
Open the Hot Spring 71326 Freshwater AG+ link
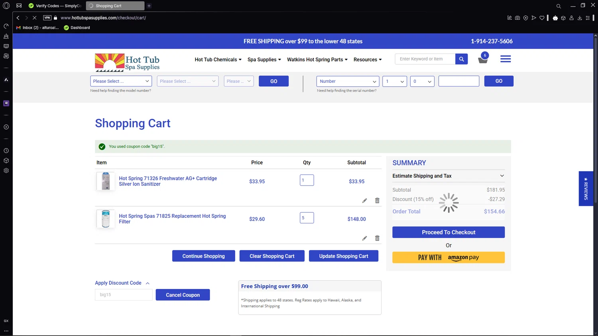168,181
